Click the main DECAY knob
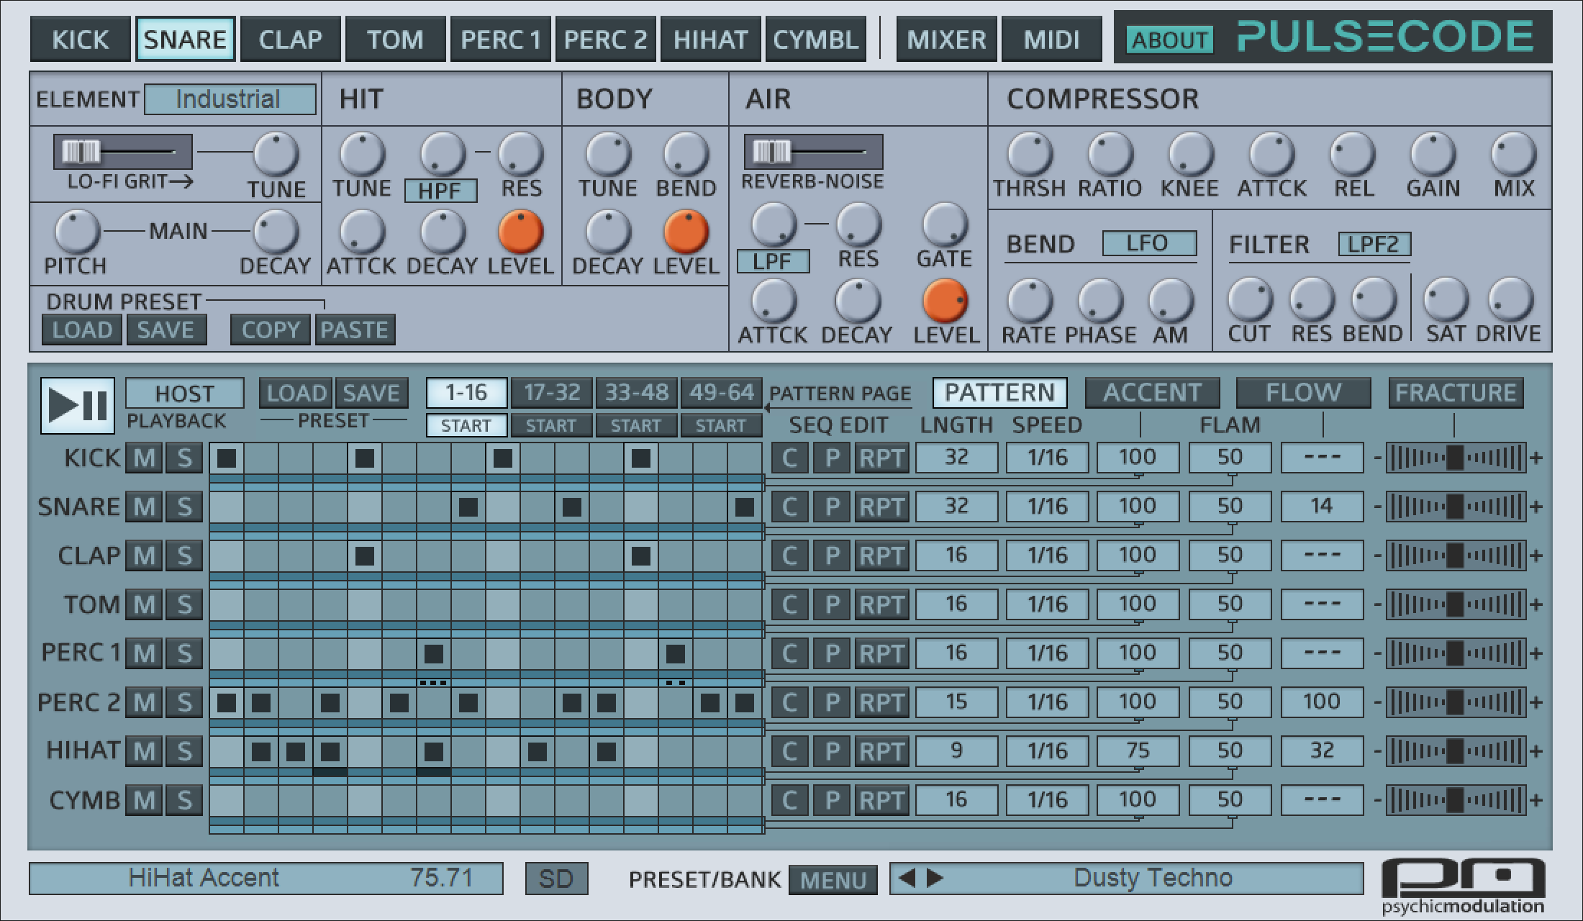The height and width of the screenshot is (921, 1583). (276, 232)
